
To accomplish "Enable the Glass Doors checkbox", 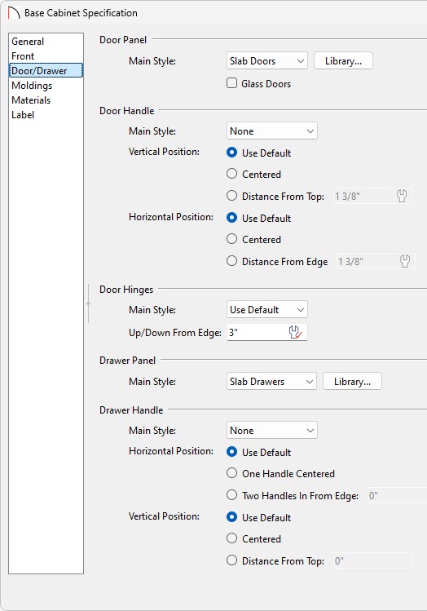I will pos(231,83).
